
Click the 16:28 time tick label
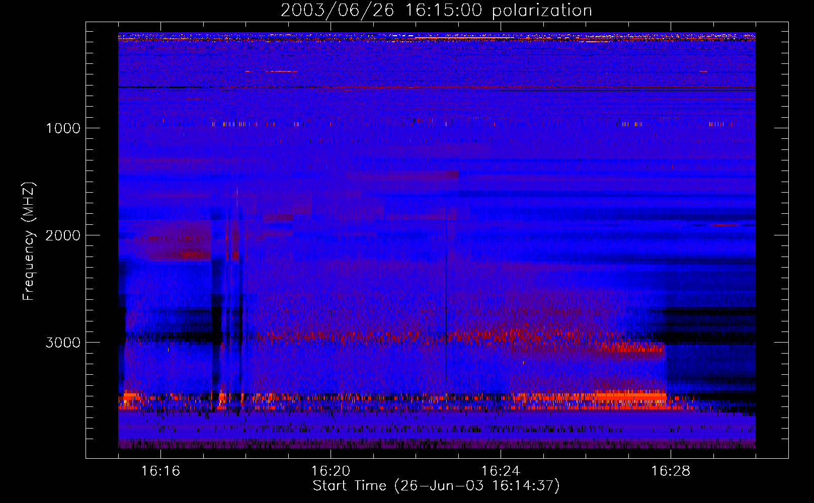coord(671,471)
